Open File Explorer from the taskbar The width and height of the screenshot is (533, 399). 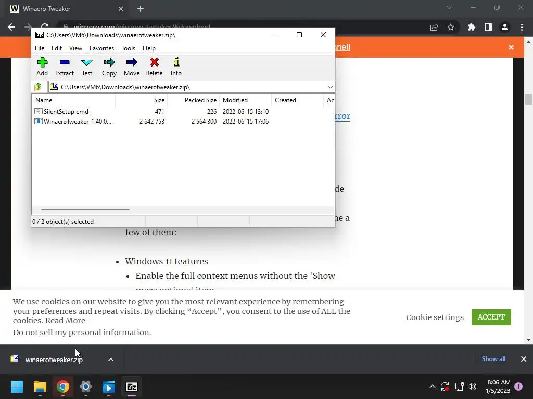[x=40, y=387]
